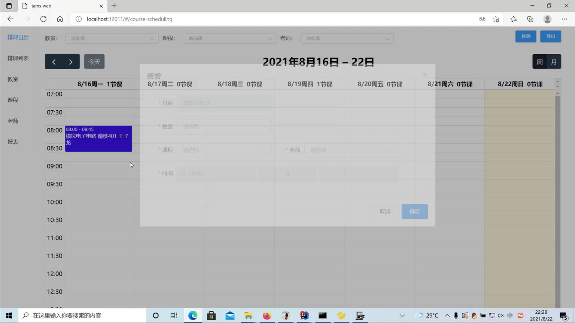Click the taskbar search box
The width and height of the screenshot is (575, 323).
(x=82, y=316)
